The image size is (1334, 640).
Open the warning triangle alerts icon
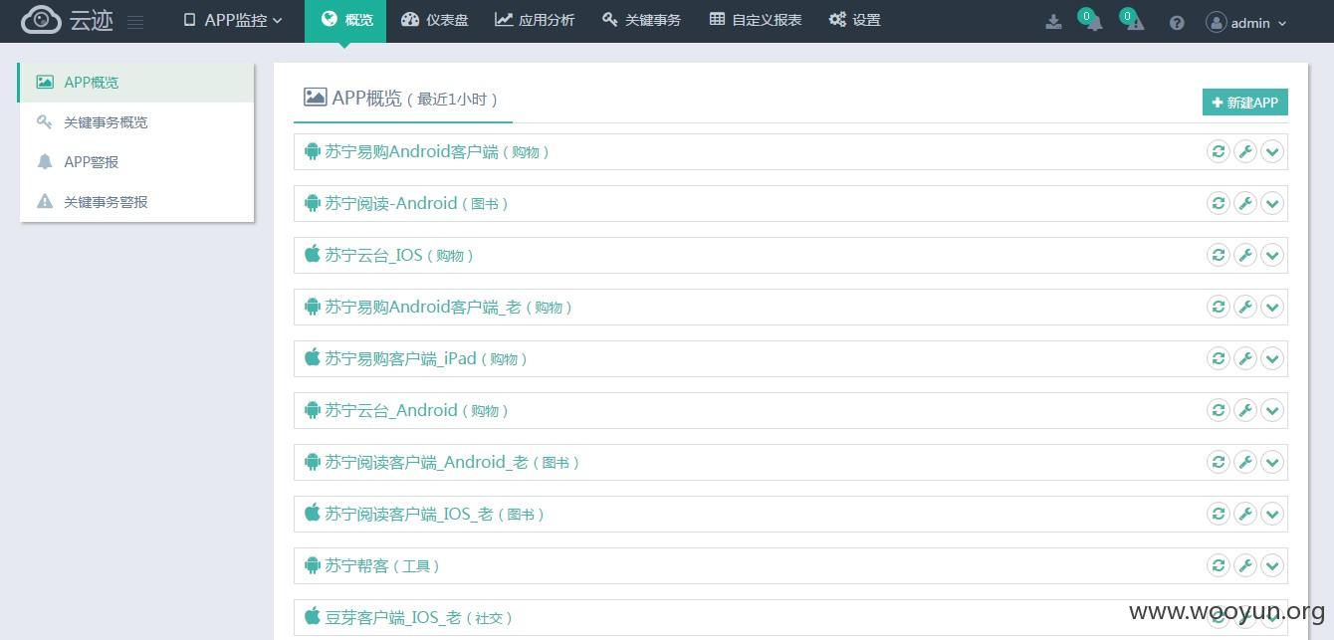point(1136,22)
